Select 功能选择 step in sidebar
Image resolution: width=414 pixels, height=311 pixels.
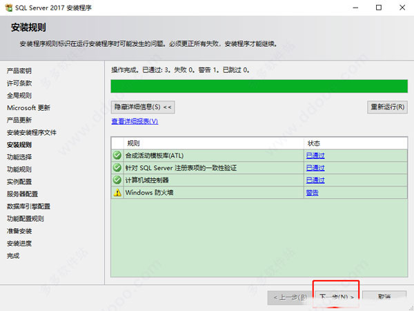[x=19, y=157]
